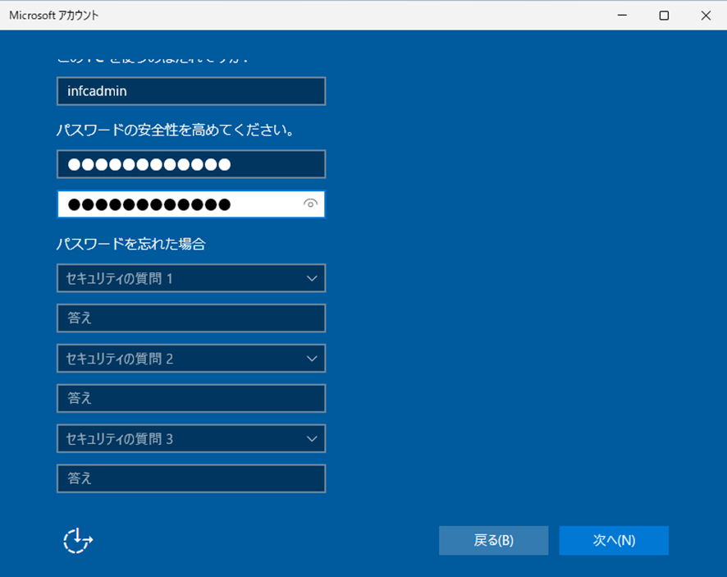Screen dimensions: 727x577
Task: Click the Ease of Access icon
Action: click(78, 540)
